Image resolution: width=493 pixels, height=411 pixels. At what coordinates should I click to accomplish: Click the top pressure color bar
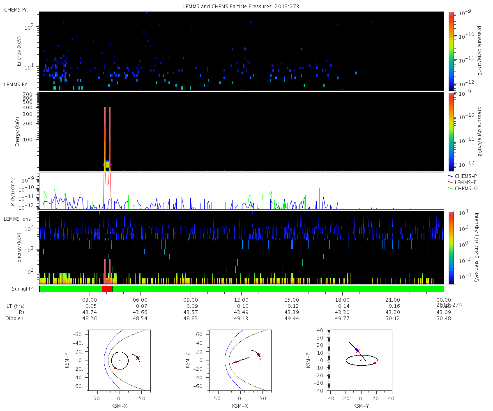click(451, 51)
